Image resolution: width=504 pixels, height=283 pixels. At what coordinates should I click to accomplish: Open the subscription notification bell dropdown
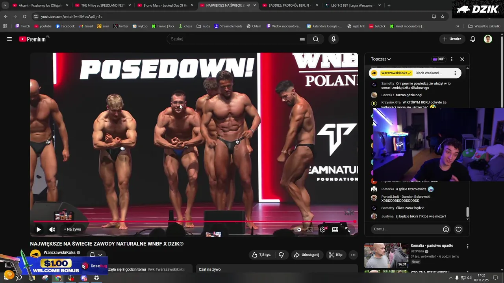click(96, 255)
